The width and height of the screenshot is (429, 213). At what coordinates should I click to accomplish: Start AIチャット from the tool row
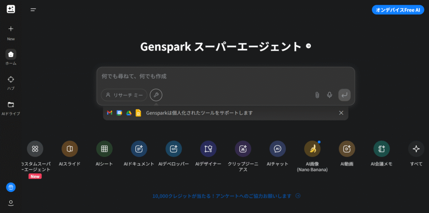[277, 149]
